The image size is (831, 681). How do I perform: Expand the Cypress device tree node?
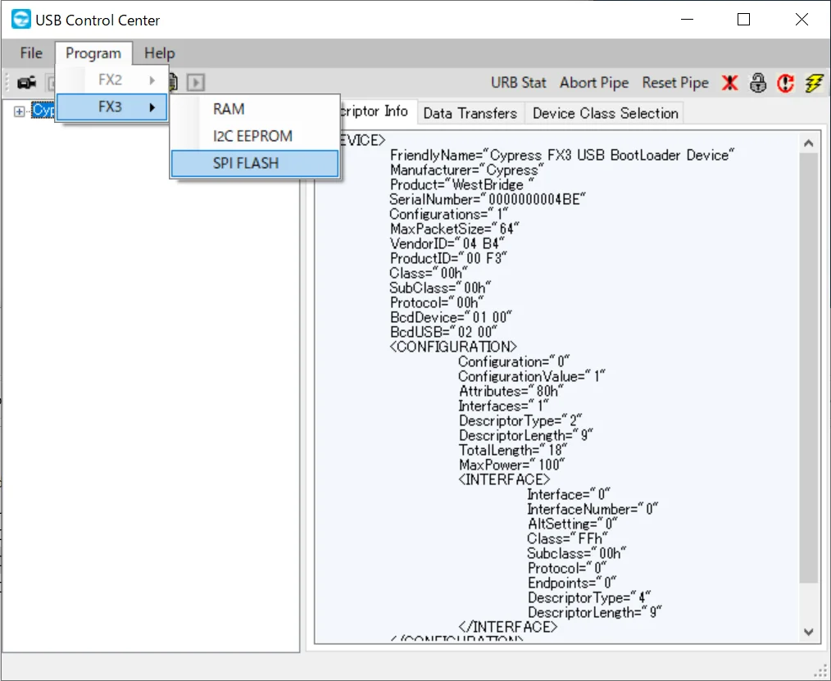pos(19,111)
